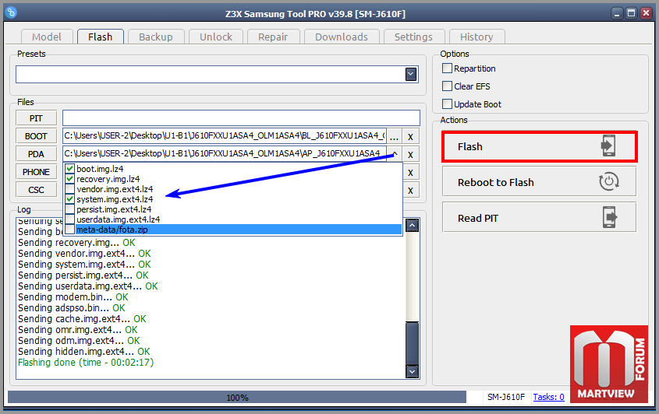Click 'Flashing done' log line

tap(86, 363)
